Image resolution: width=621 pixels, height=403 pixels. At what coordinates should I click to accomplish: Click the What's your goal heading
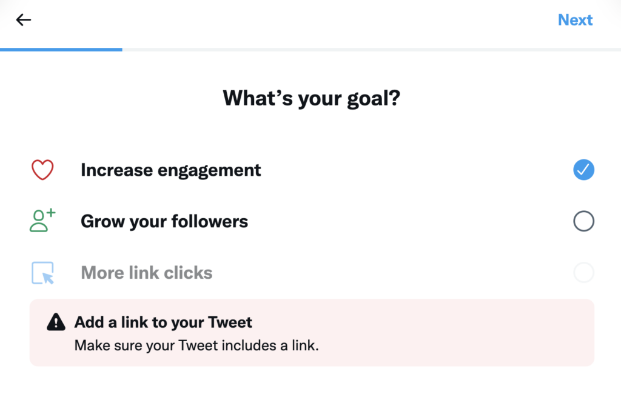[310, 98]
